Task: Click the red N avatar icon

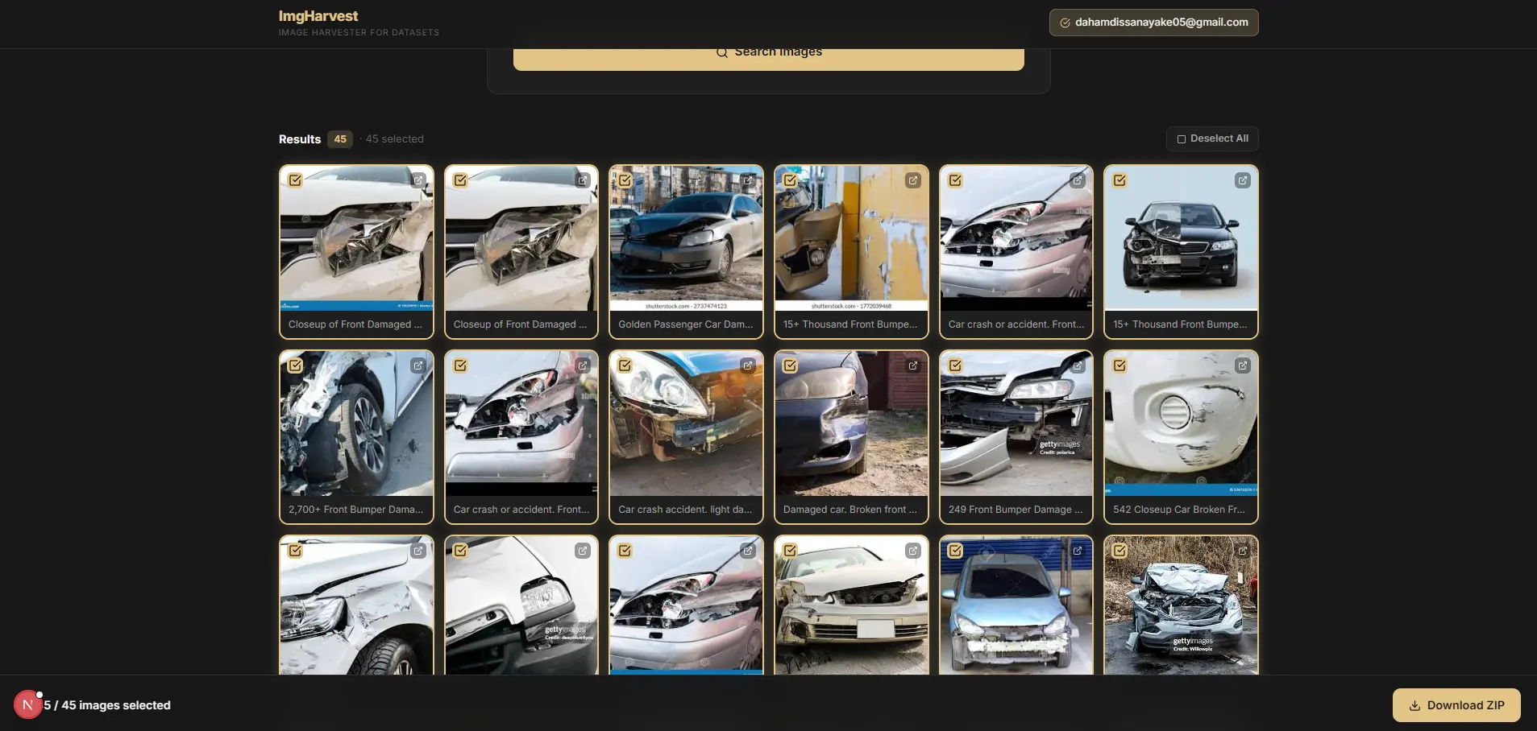Action: point(27,705)
